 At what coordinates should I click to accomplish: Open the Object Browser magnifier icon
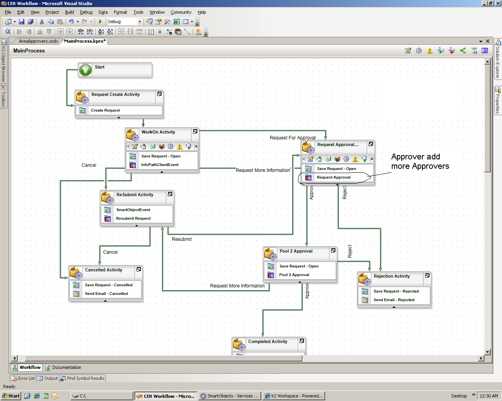tap(149, 22)
